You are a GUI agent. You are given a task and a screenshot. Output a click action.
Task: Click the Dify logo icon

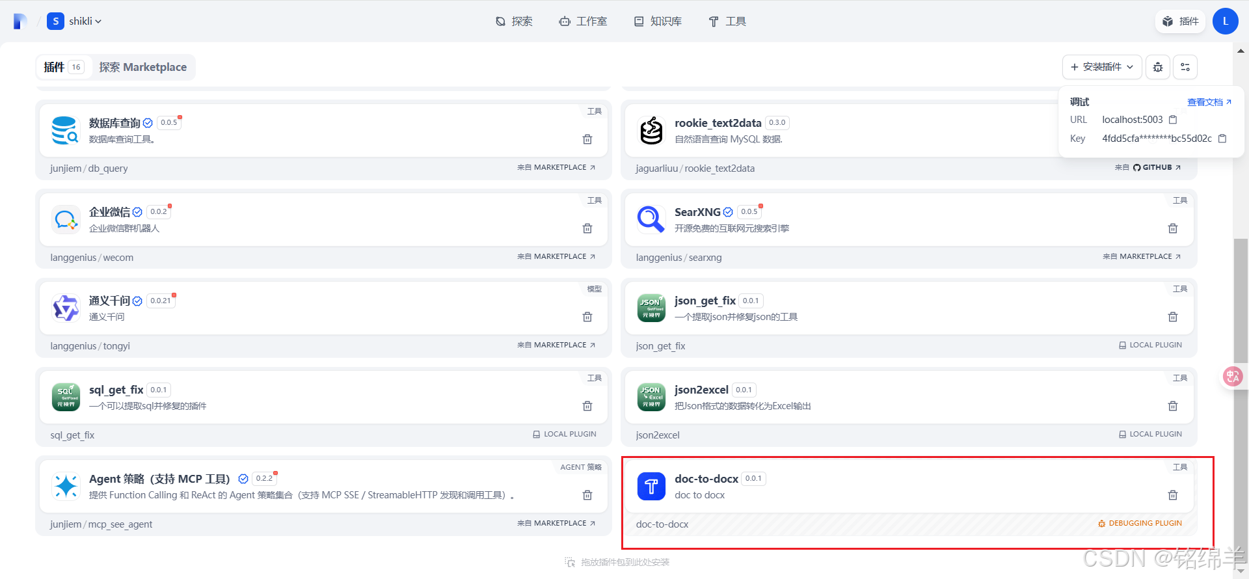20,21
